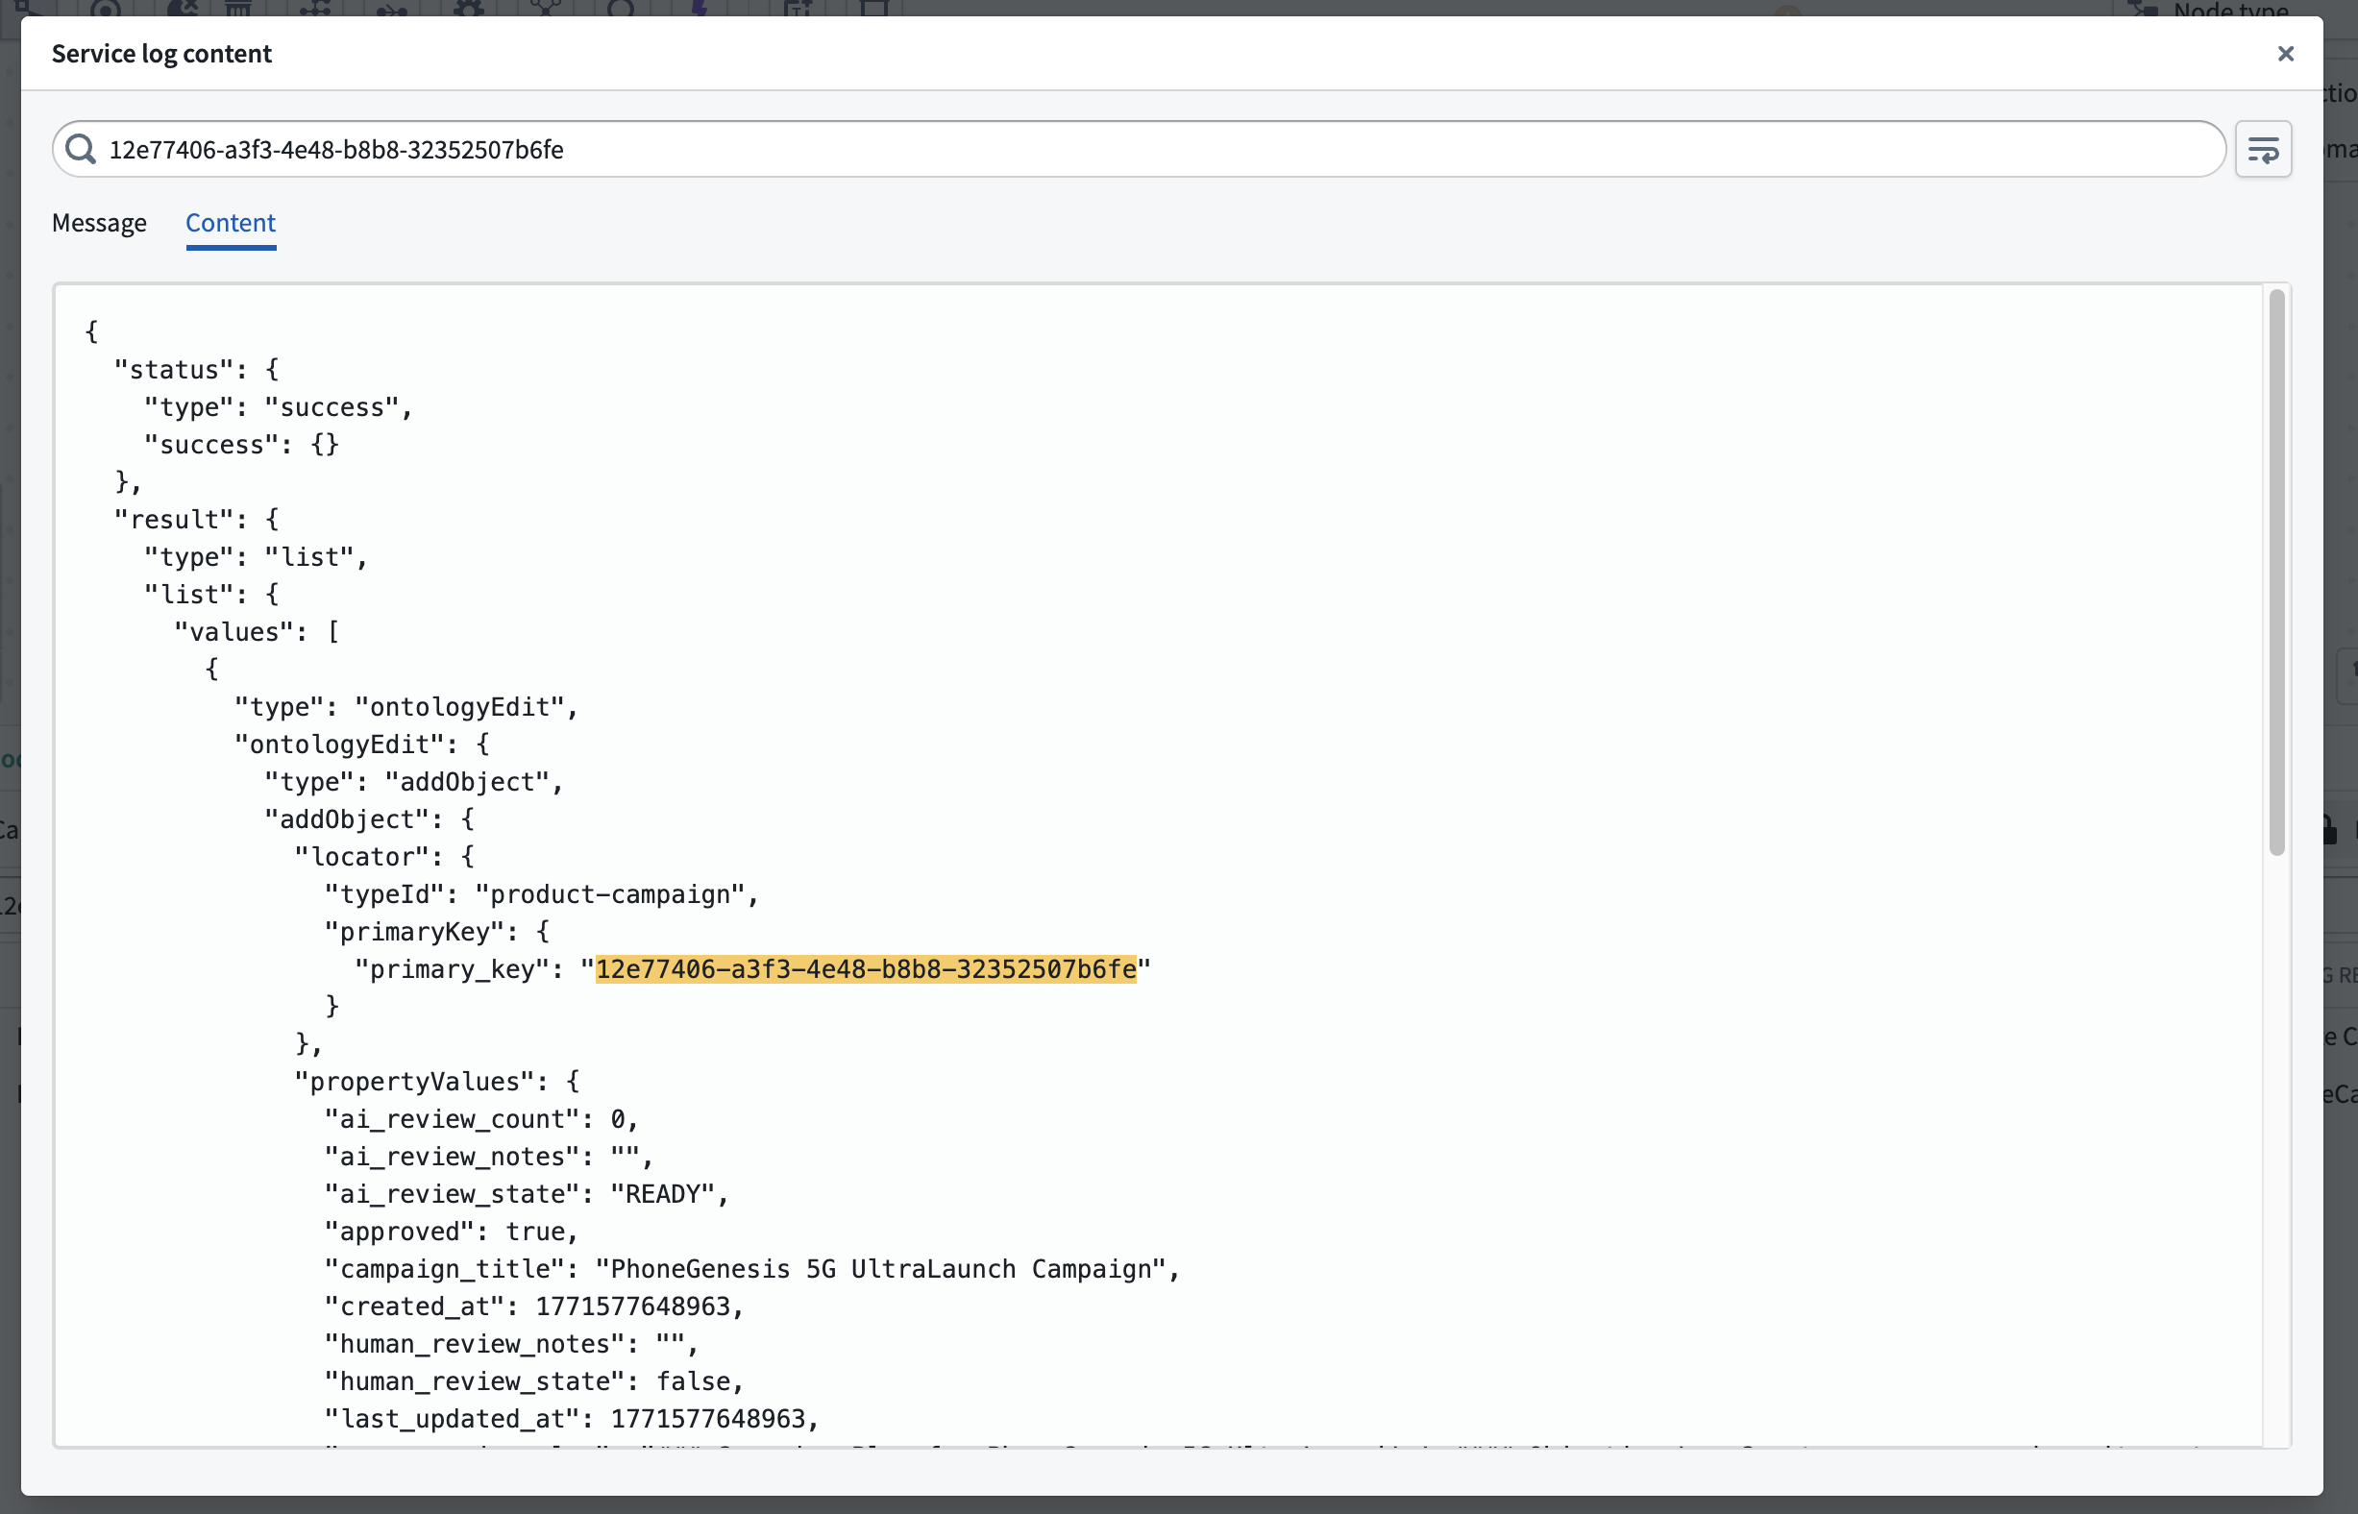Select the Content tab
The width and height of the screenshot is (2358, 1514).
[230, 223]
